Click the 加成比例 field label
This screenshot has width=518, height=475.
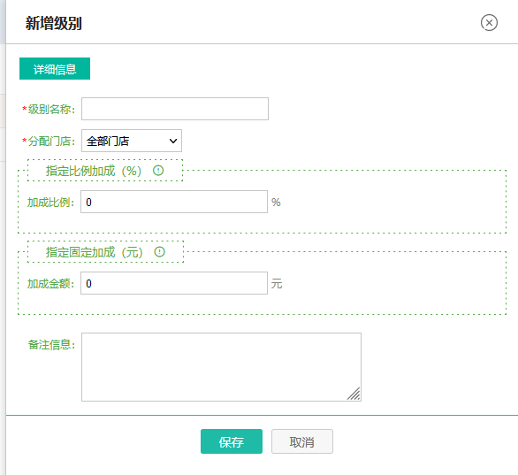coord(50,203)
